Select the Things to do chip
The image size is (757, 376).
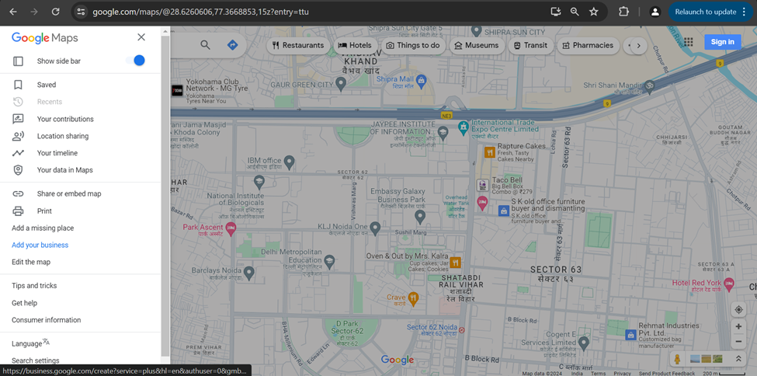click(x=413, y=45)
